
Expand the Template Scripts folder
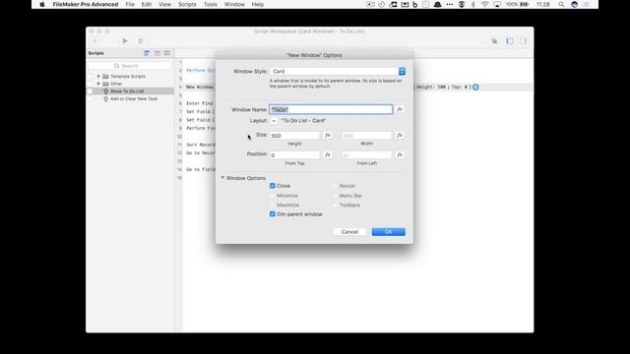[x=98, y=77]
